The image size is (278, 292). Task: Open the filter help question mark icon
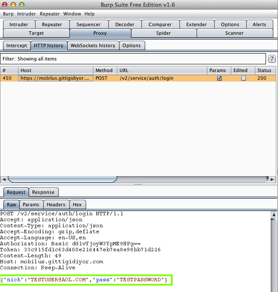click(272, 59)
